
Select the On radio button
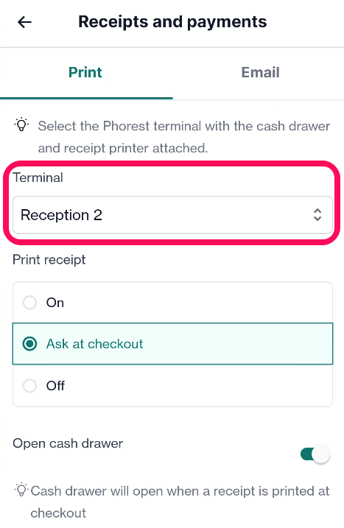click(29, 303)
